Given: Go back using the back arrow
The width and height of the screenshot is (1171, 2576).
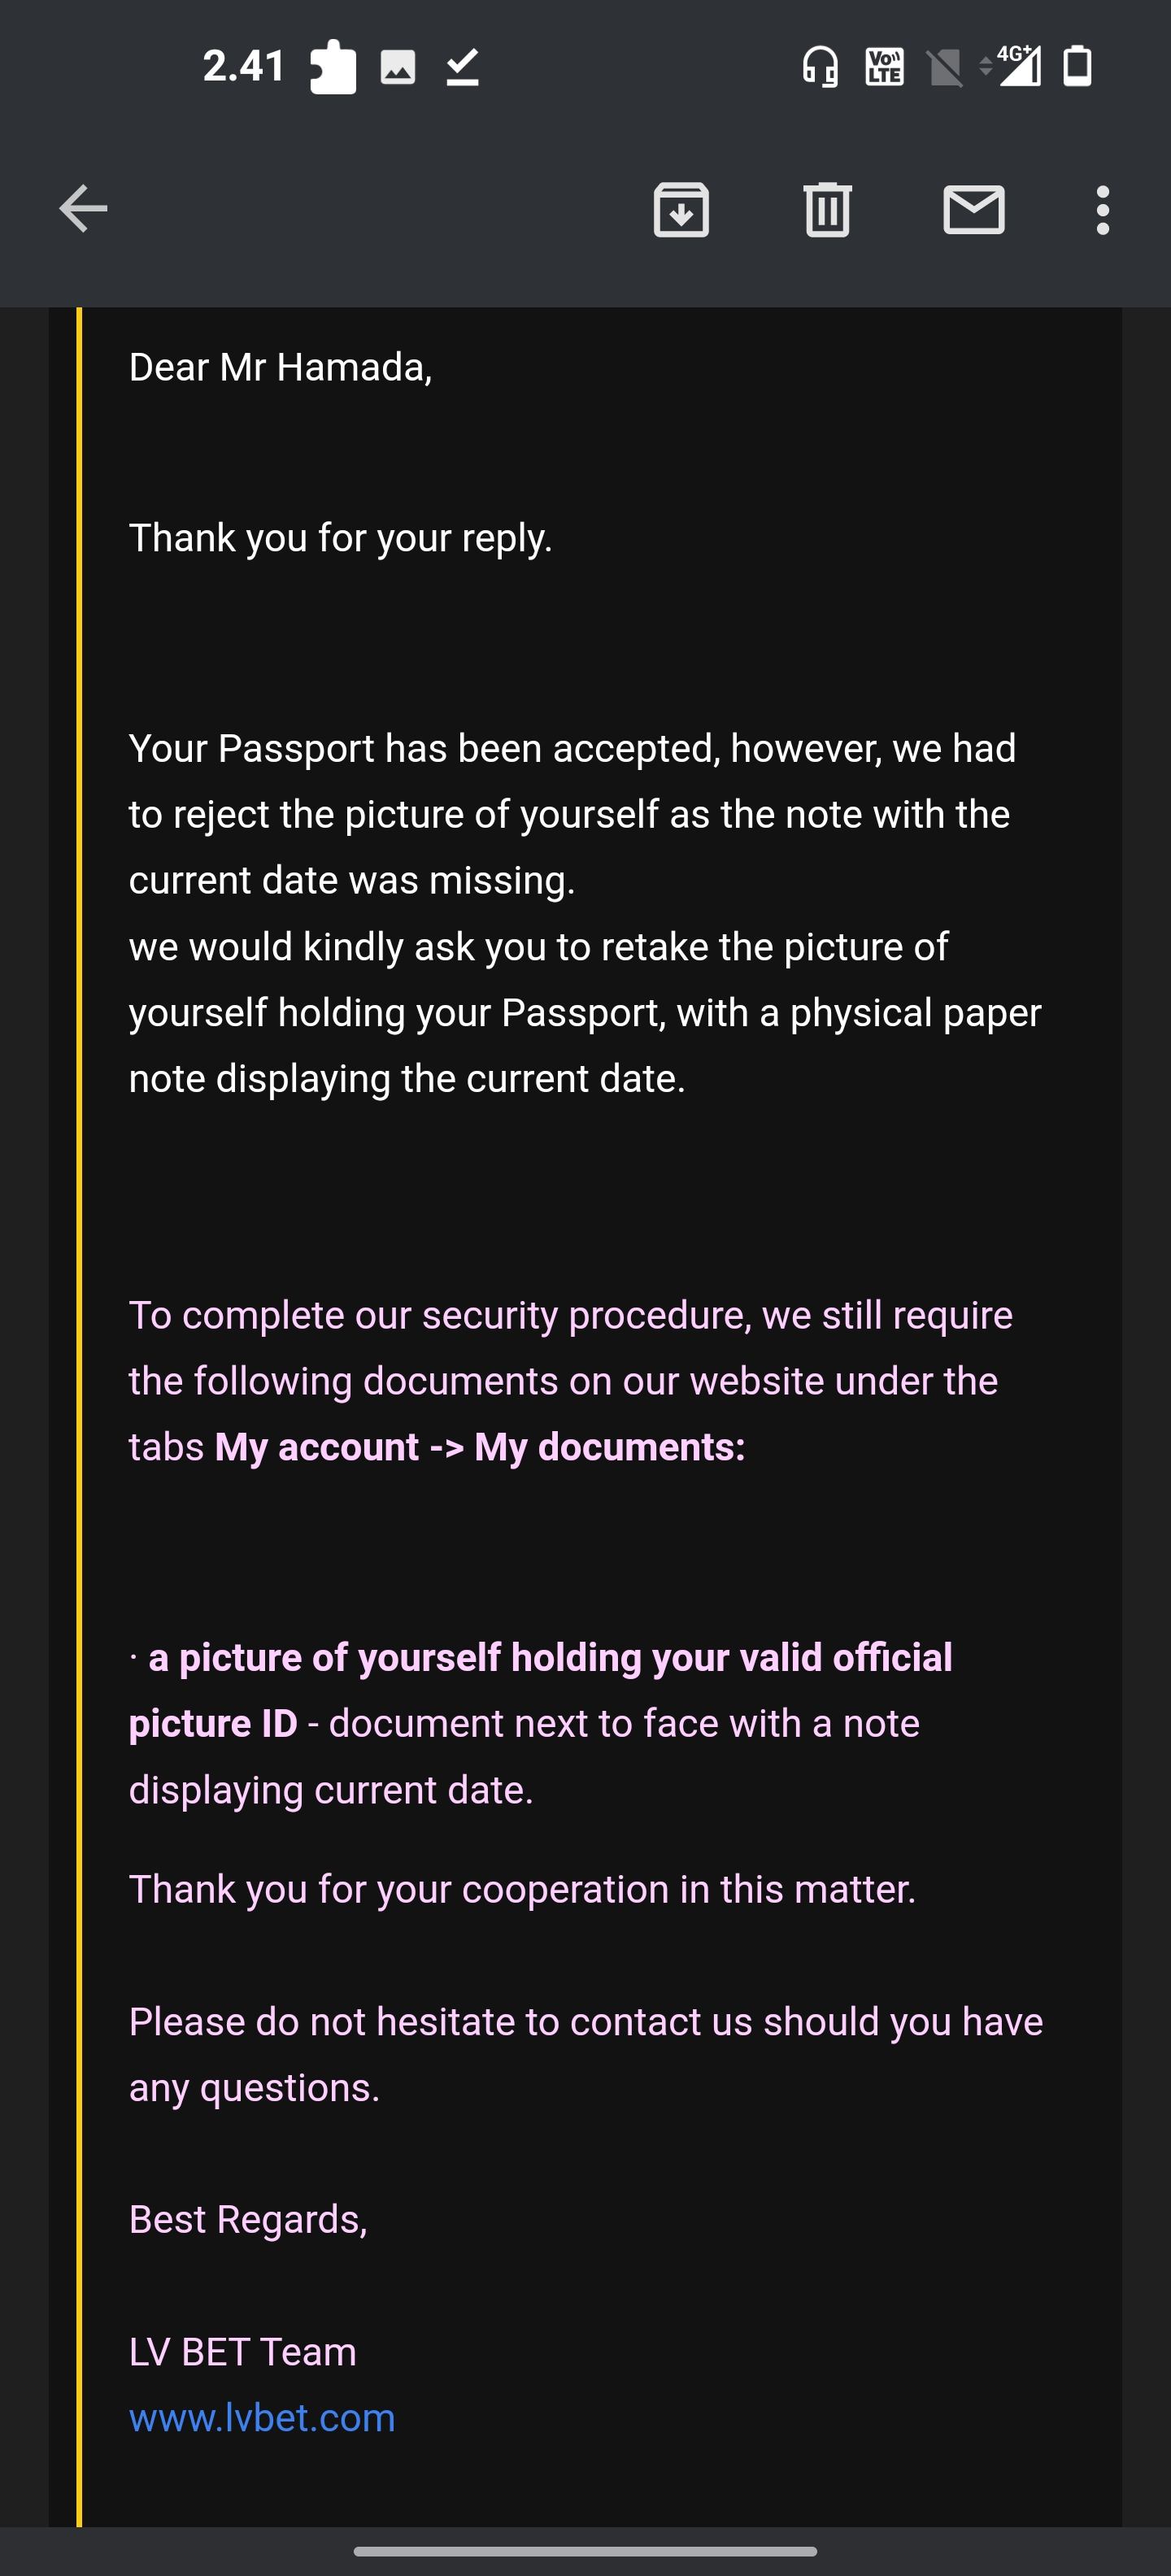Looking at the screenshot, I should coord(83,209).
